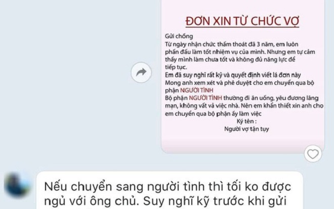Click the line starting 'Mong anh xem xét'
This screenshot has height=209, width=334.
pyautogui.click(x=239, y=83)
